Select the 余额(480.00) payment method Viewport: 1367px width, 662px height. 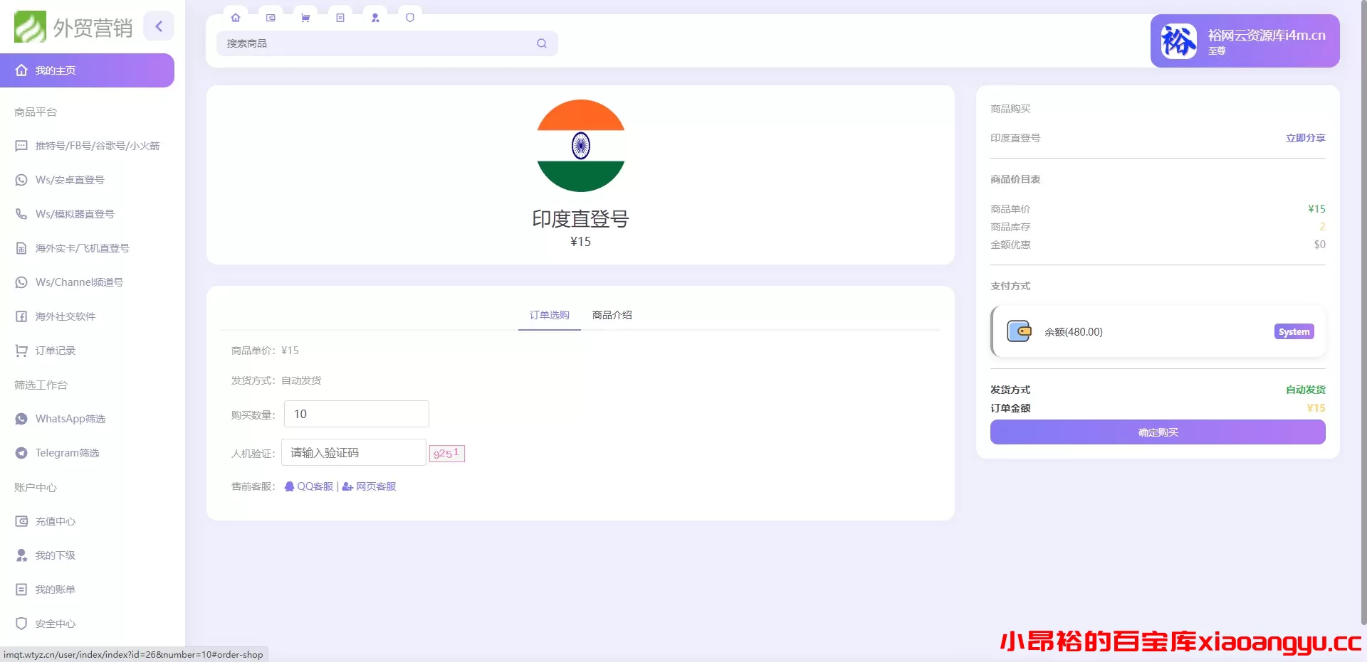point(1157,331)
